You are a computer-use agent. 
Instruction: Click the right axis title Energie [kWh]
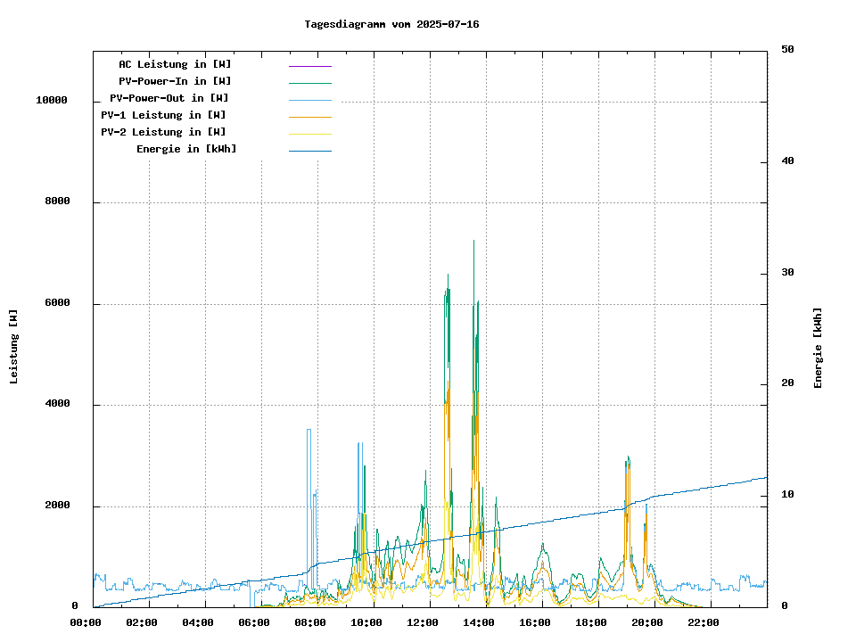(818, 348)
